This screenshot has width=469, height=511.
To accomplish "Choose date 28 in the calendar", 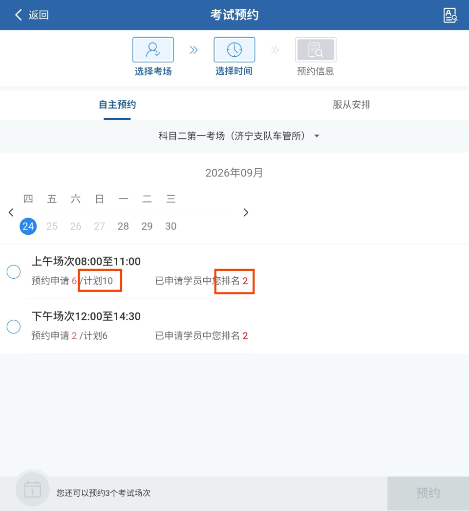I will 123,226.
